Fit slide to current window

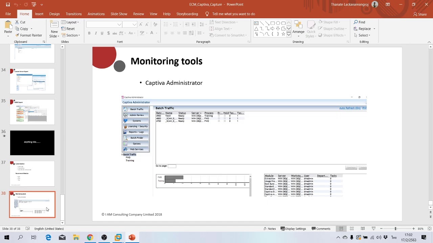click(x=429, y=228)
